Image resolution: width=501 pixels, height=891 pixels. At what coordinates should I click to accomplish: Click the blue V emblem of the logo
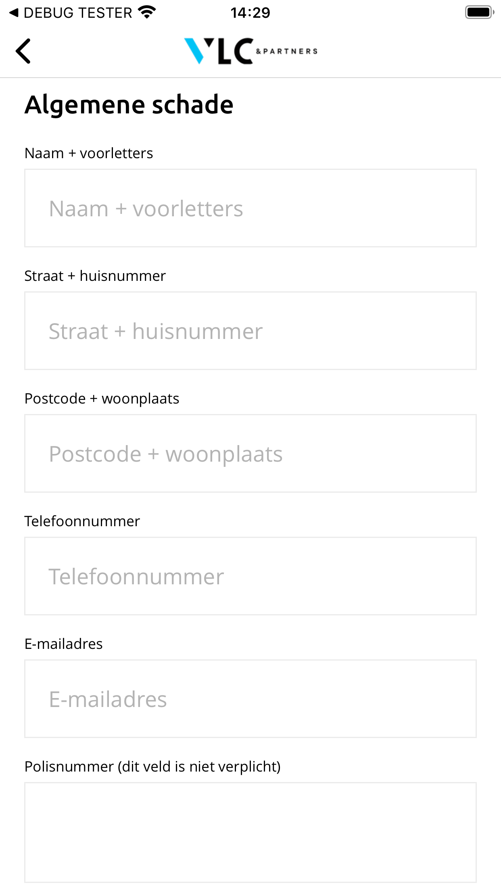coord(195,51)
